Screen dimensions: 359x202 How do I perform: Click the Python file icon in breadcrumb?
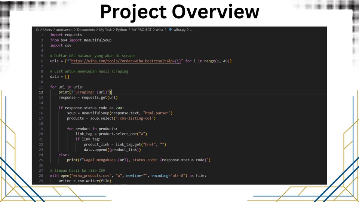pos(170,30)
